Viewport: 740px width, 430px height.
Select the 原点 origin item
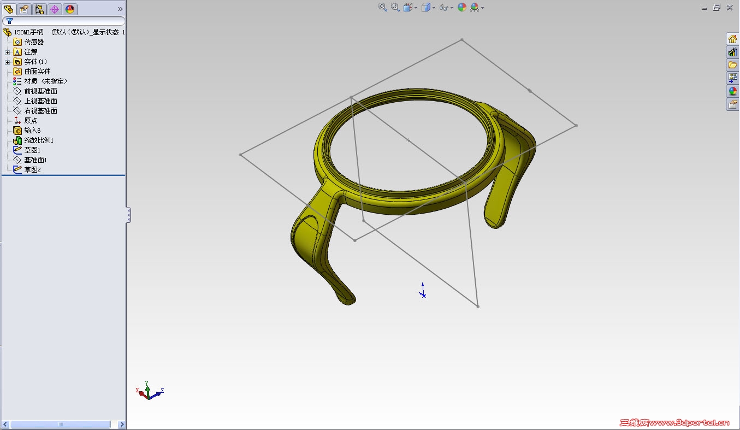point(31,121)
